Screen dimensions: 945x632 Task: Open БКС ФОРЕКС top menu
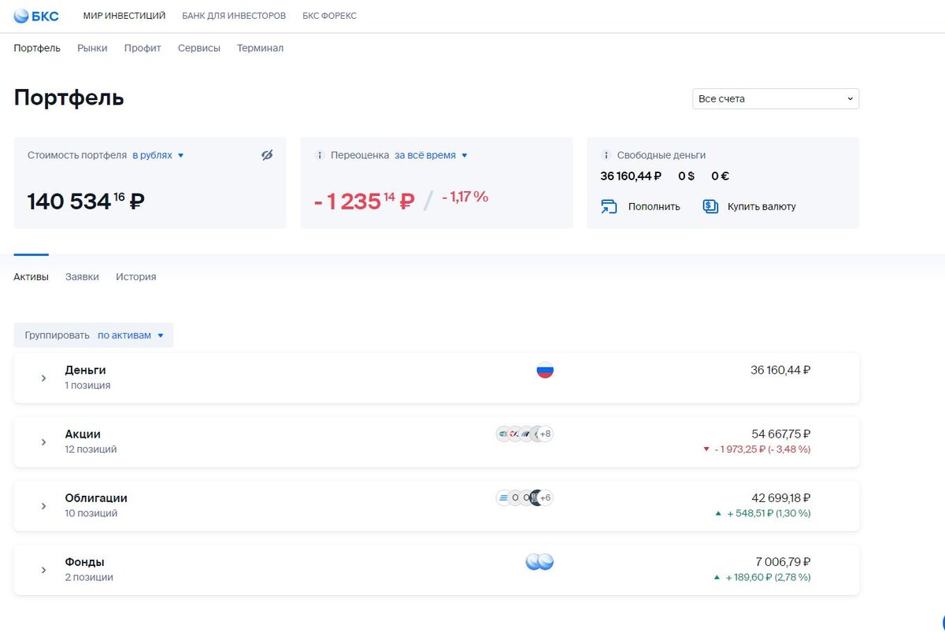point(329,16)
